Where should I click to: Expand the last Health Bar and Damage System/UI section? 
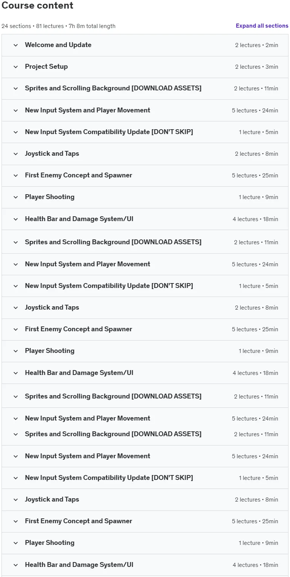(145, 565)
